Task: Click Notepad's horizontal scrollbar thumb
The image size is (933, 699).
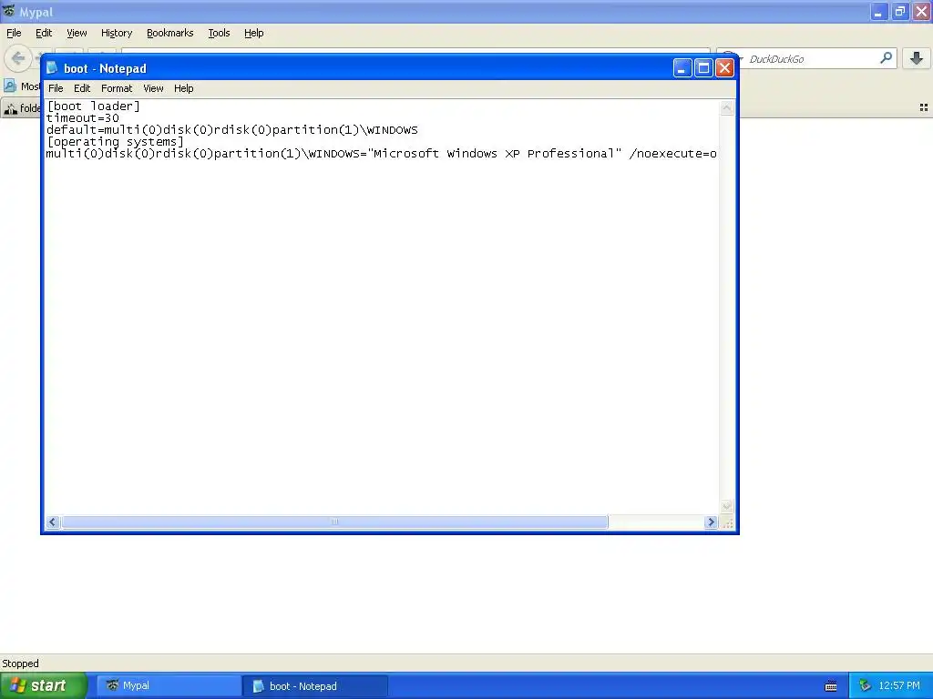Action: (x=334, y=522)
